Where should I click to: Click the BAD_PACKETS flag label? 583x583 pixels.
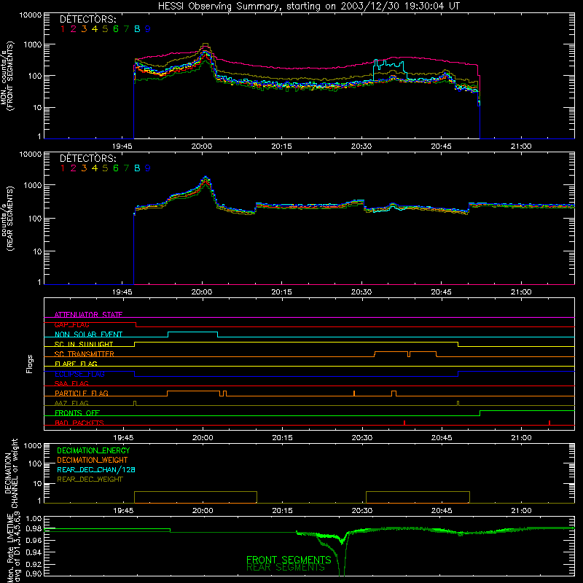(79, 423)
